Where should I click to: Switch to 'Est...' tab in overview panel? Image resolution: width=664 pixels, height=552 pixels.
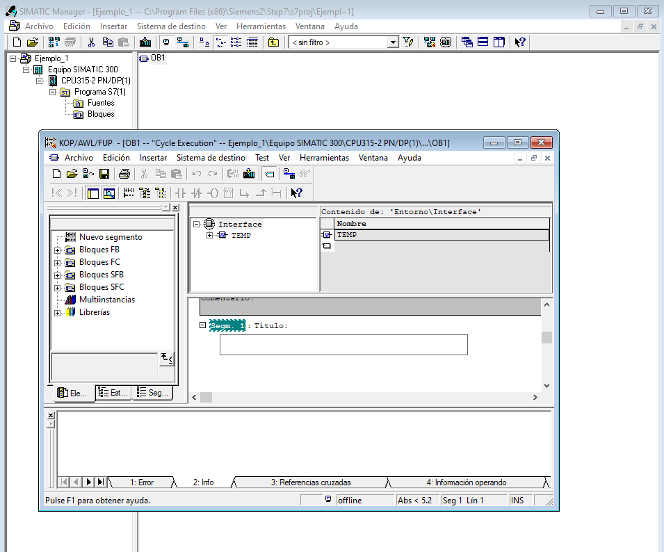coord(113,392)
